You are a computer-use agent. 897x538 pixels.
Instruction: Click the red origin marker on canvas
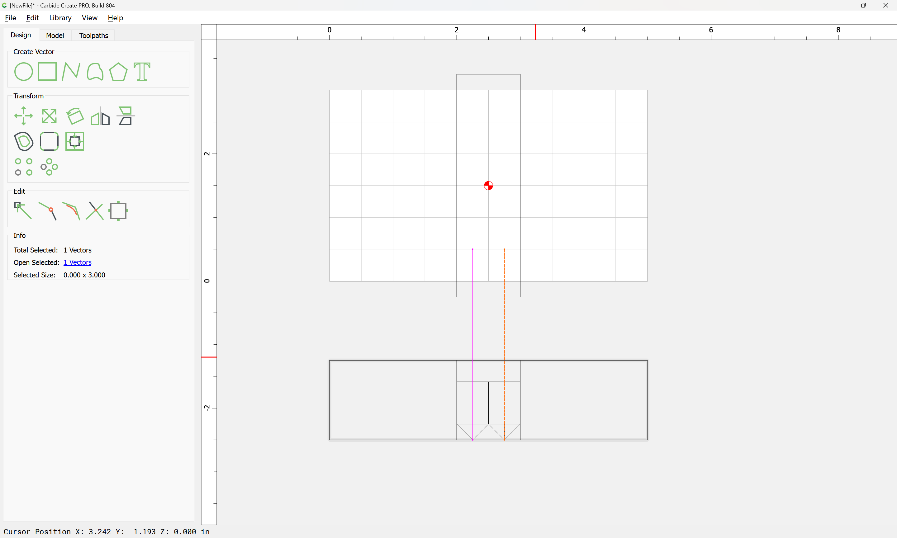[x=488, y=186]
